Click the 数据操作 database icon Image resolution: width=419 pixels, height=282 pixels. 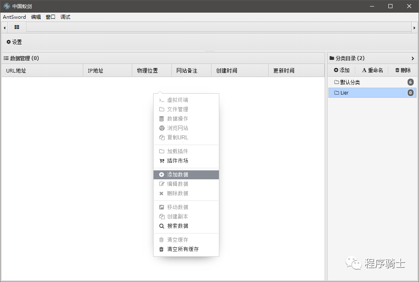[161, 119]
